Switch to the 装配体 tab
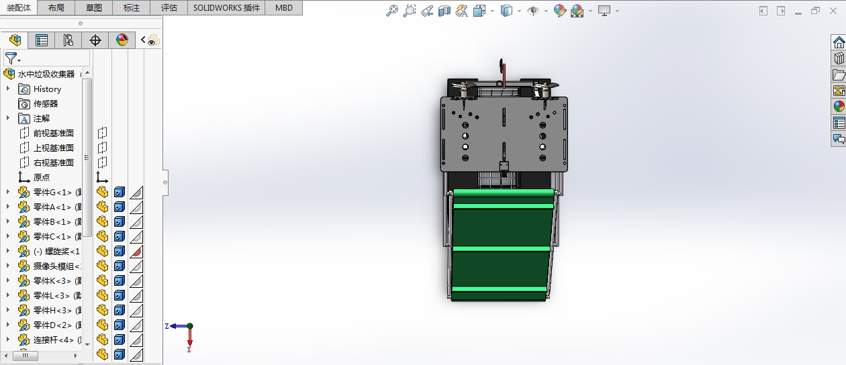Image resolution: width=846 pixels, height=365 pixels. (x=19, y=7)
